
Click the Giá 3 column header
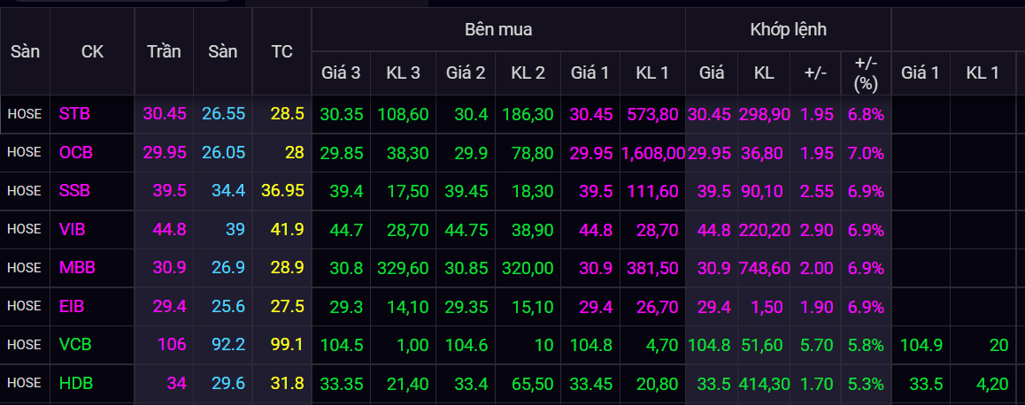(x=340, y=73)
